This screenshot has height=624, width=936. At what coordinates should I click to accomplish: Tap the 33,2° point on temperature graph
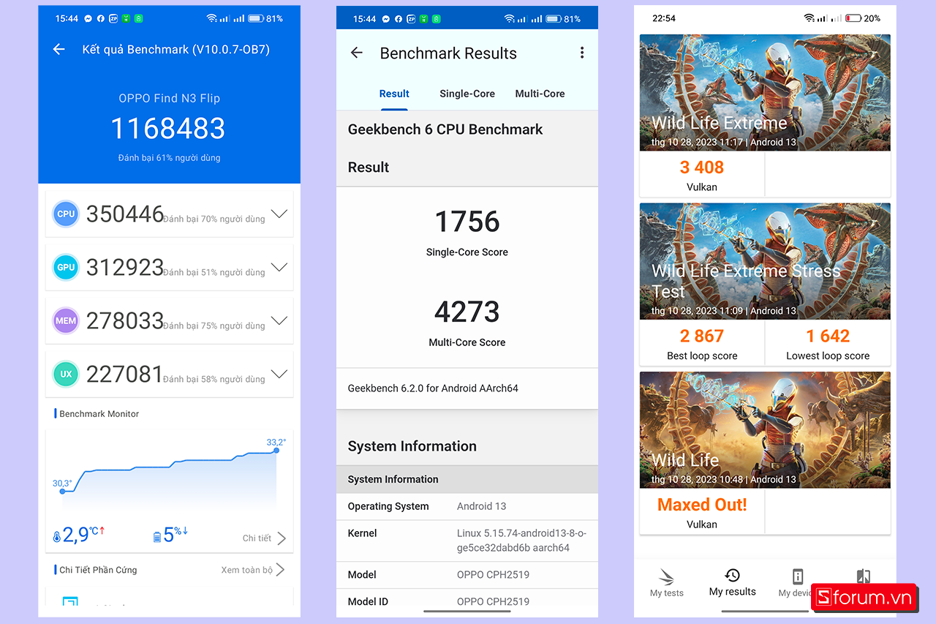coord(276,451)
